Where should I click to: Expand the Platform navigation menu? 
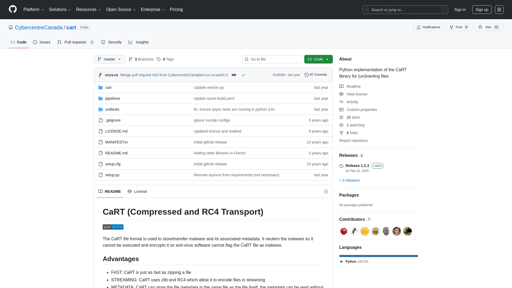(34, 10)
